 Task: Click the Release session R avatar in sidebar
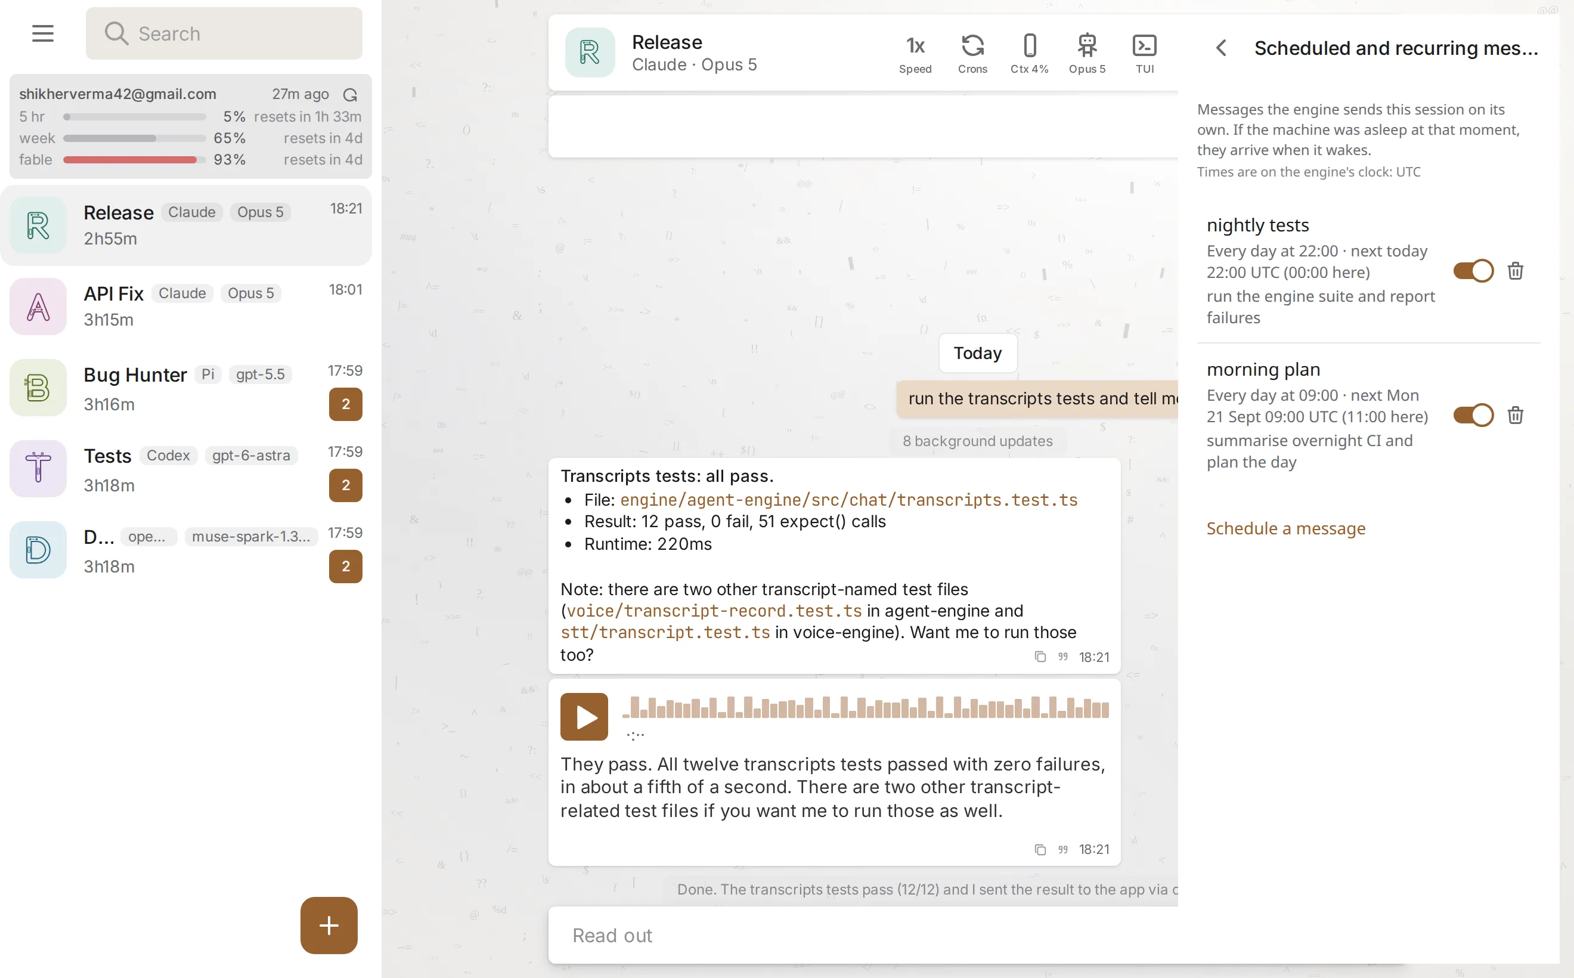(x=38, y=225)
